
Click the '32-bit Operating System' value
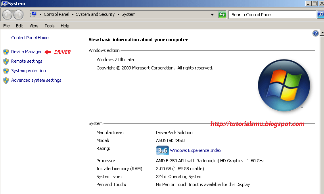(179, 177)
